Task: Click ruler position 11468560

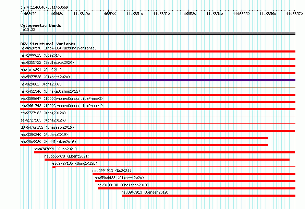Action: click(268, 14)
